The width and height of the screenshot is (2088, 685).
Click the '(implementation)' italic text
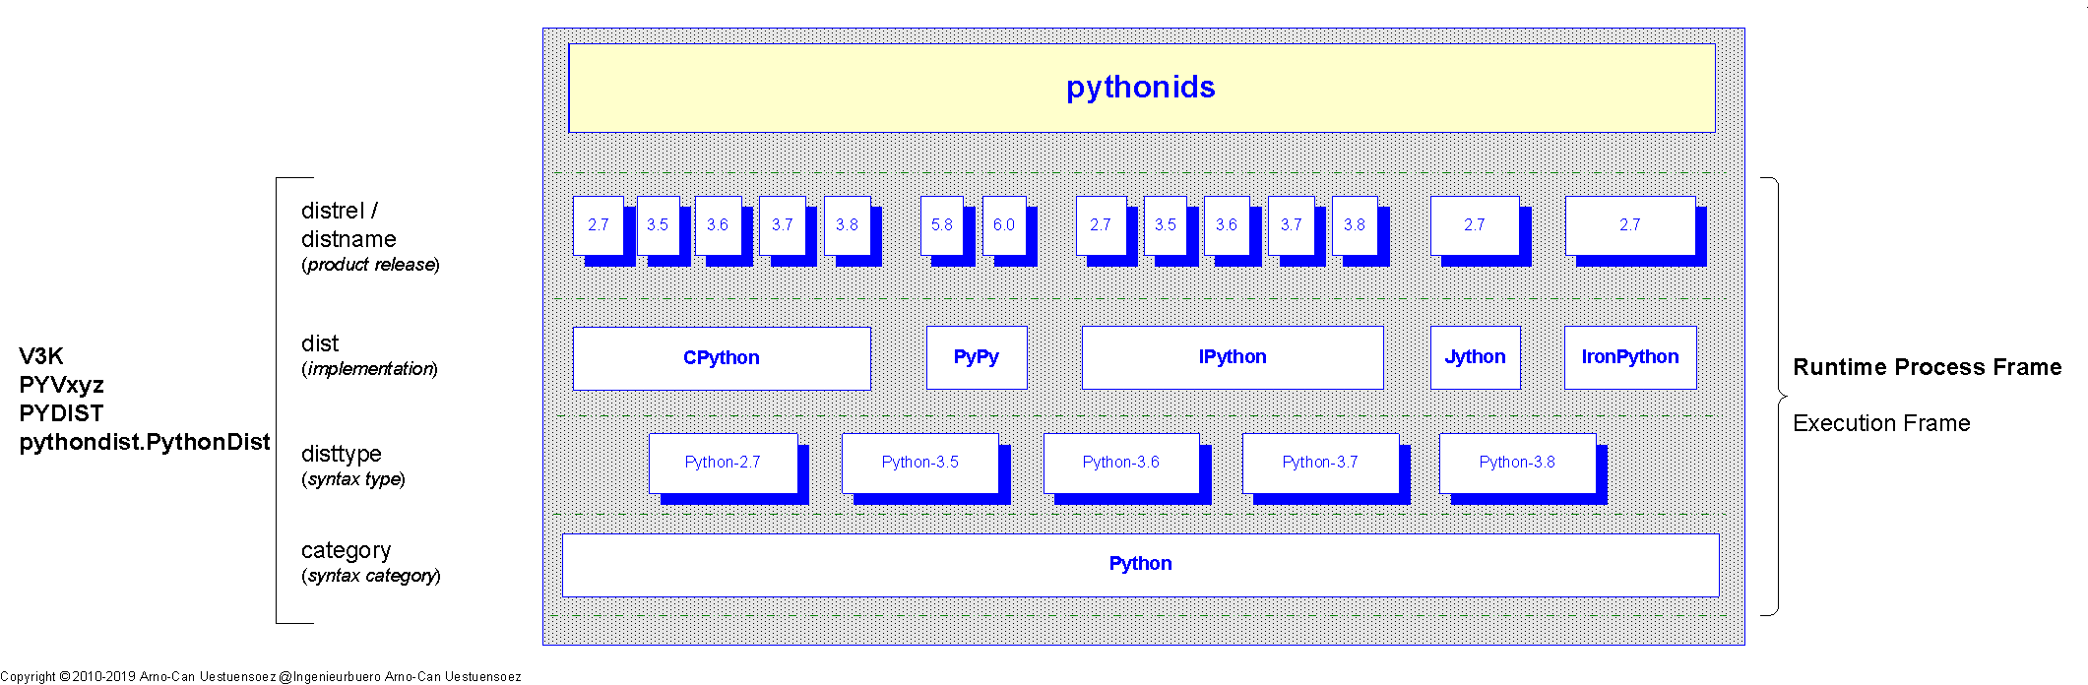click(x=369, y=369)
